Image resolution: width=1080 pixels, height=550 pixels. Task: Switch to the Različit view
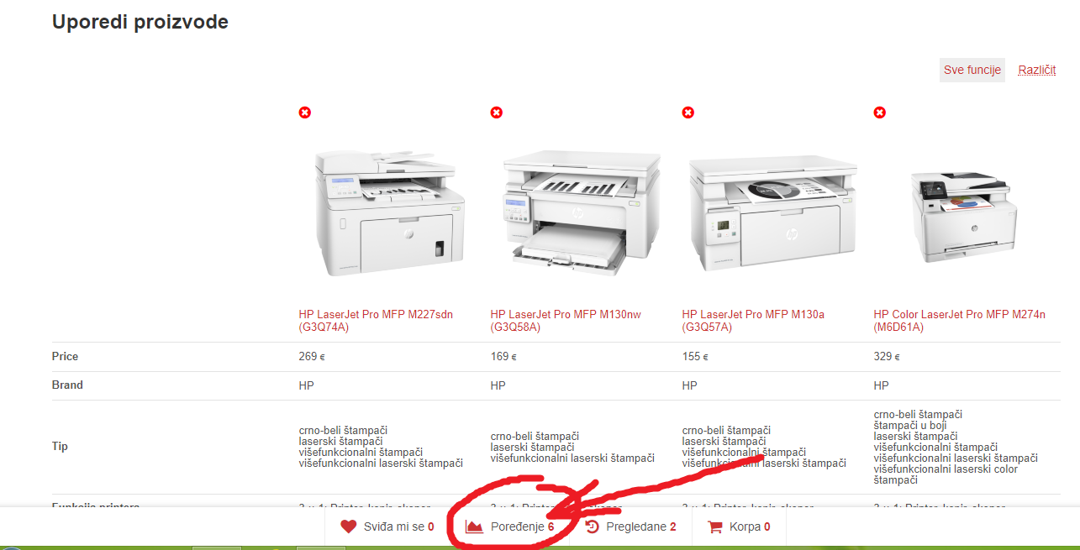(1037, 71)
